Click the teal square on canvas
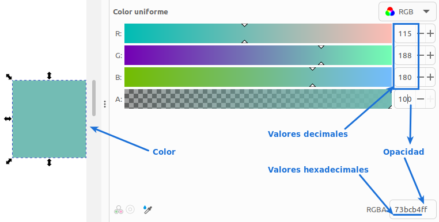Image resolution: width=439 pixels, height=222 pixels. click(50, 119)
